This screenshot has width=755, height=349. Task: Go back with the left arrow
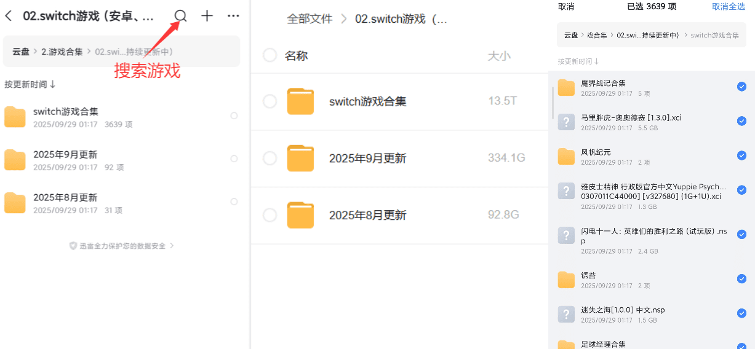click(9, 16)
